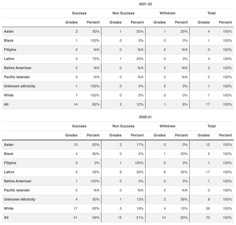The height and width of the screenshot is (225, 236).
Task: Click the All row label in the 2020-21 table
Action: coord(6,218)
